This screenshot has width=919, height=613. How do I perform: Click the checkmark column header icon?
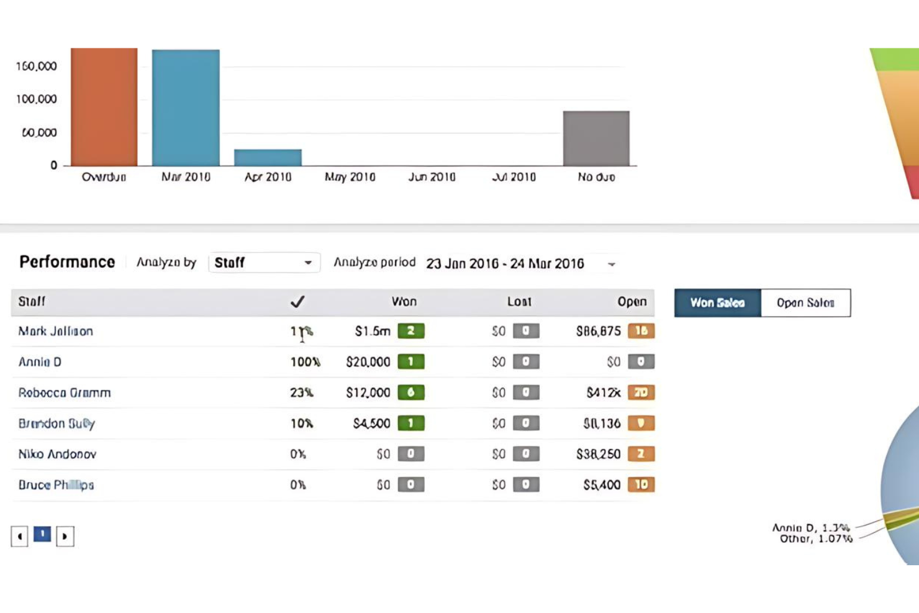click(x=297, y=302)
